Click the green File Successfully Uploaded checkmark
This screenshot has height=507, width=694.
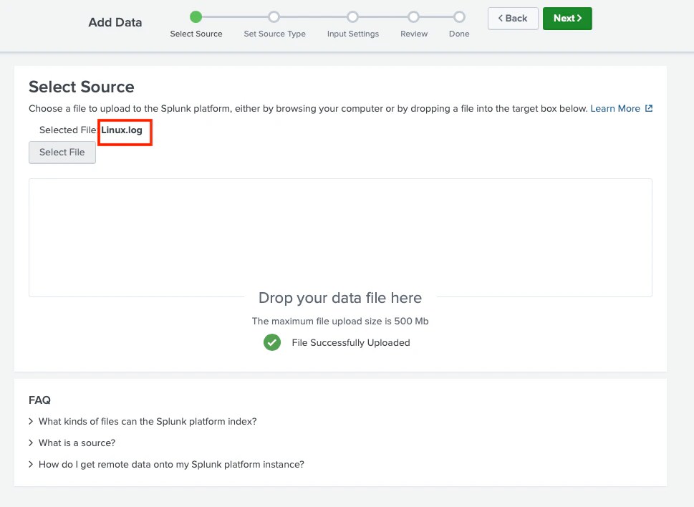(271, 342)
